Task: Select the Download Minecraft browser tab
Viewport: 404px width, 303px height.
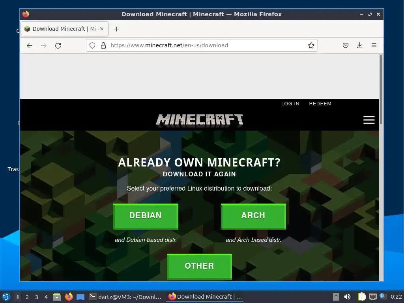Action: (x=64, y=29)
